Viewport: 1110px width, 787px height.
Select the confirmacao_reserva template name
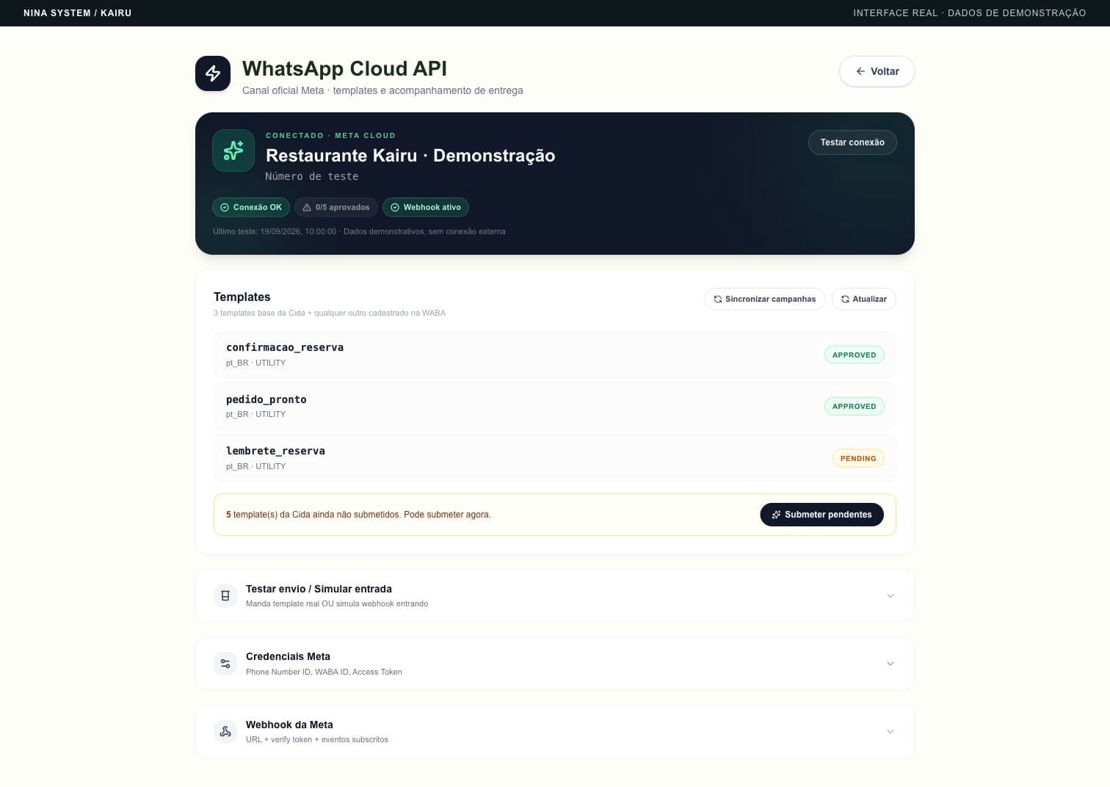[x=285, y=347]
